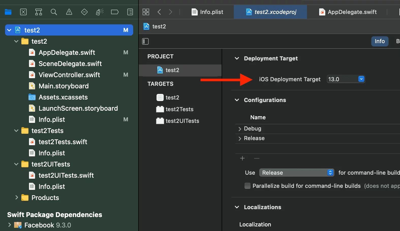Switch to the AppDelegate.swift tab
Screen dimensions: 400x231
coord(348,12)
